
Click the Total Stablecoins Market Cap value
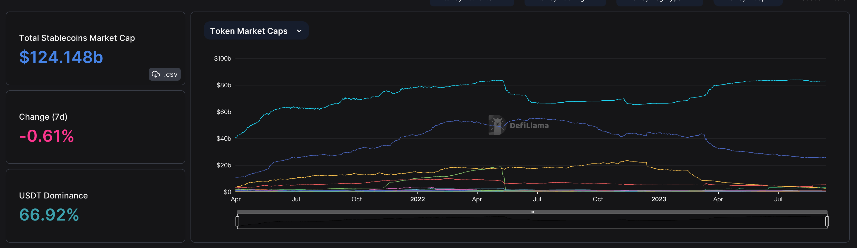(x=61, y=57)
